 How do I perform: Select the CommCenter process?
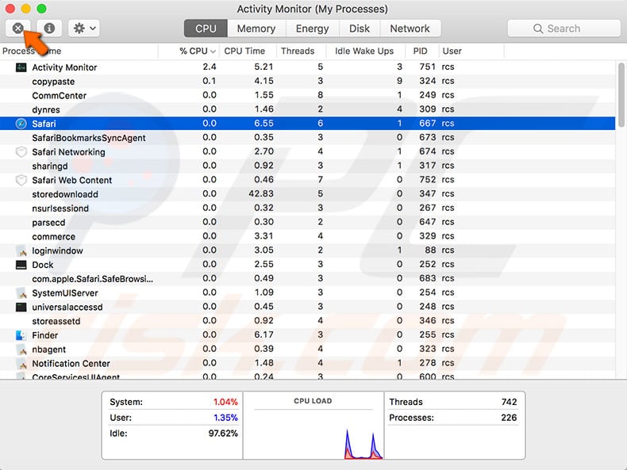click(307, 95)
